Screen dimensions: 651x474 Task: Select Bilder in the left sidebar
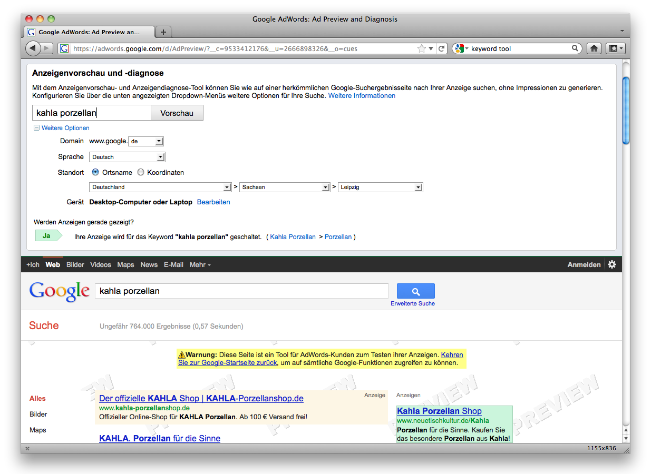[x=38, y=414]
